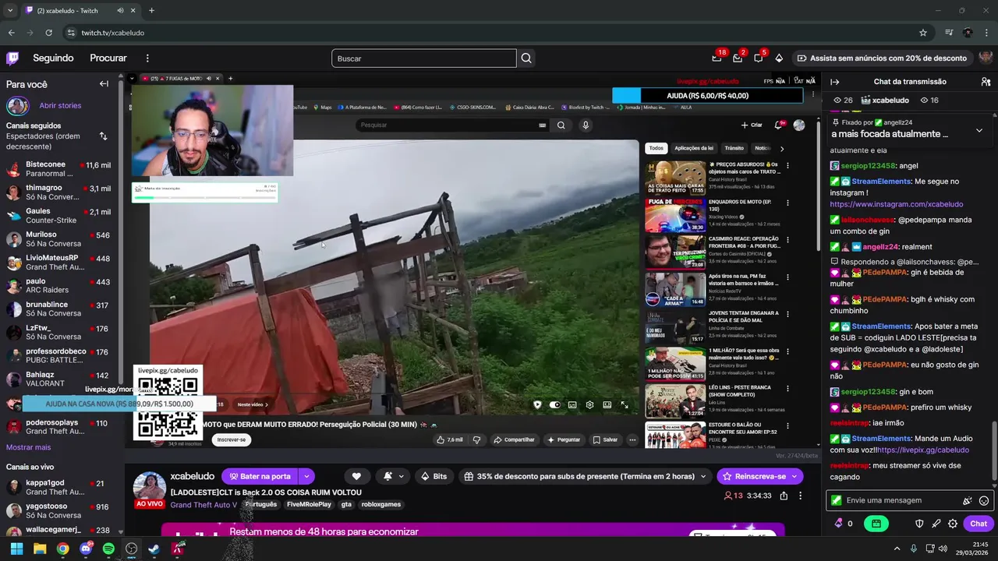Open the chat settings gear
998x561 pixels.
tap(953, 524)
